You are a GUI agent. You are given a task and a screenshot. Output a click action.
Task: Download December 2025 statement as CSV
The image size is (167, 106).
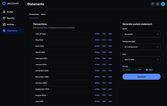coord(110,71)
